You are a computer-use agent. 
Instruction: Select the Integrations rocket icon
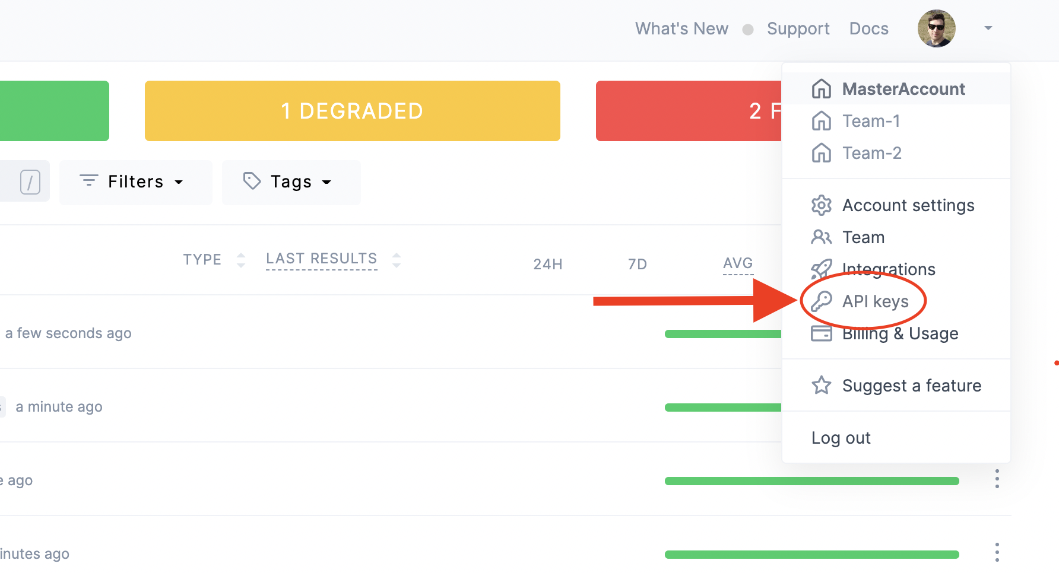(822, 269)
